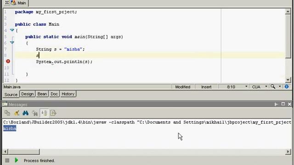
Task: Collapse the main method fold at line 6
Action: pyautogui.click(x=12, y=43)
